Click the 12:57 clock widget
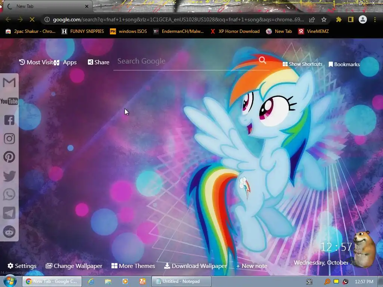Screen dimensions: 383x287 pyautogui.click(x=336, y=247)
